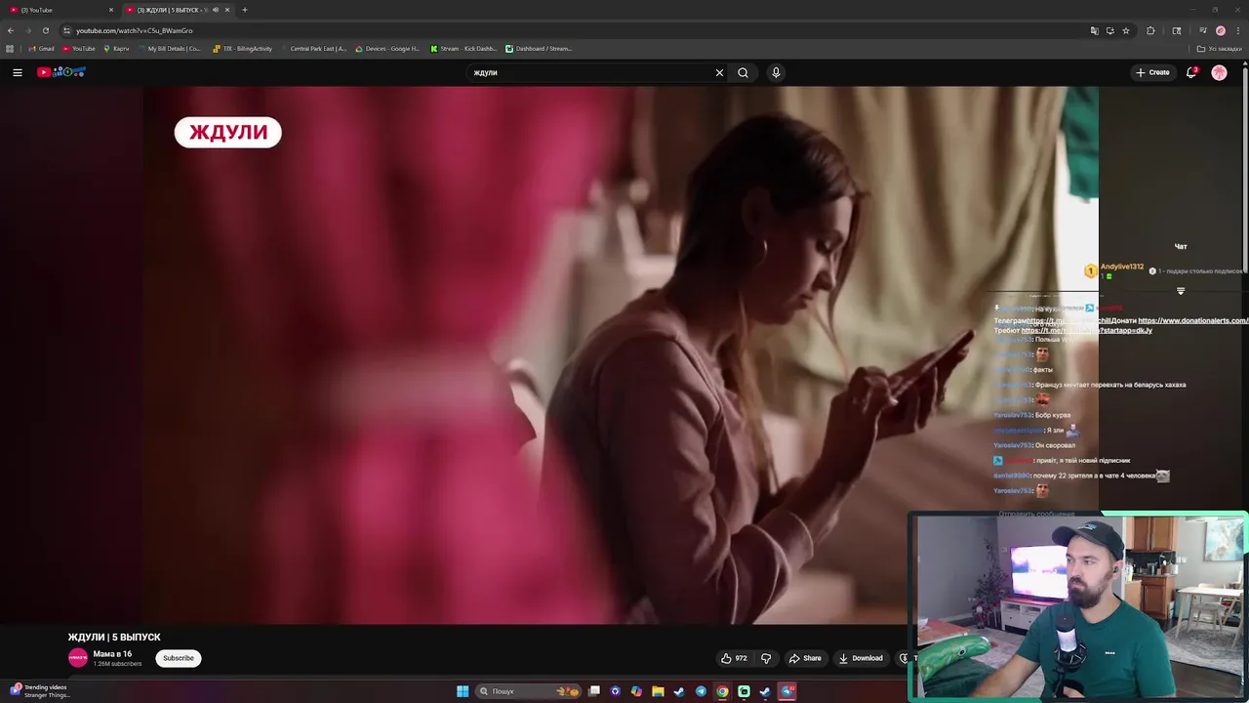Viewport: 1249px width, 703px height.
Task: Open the My Bill Details bookmark
Action: click(170, 49)
